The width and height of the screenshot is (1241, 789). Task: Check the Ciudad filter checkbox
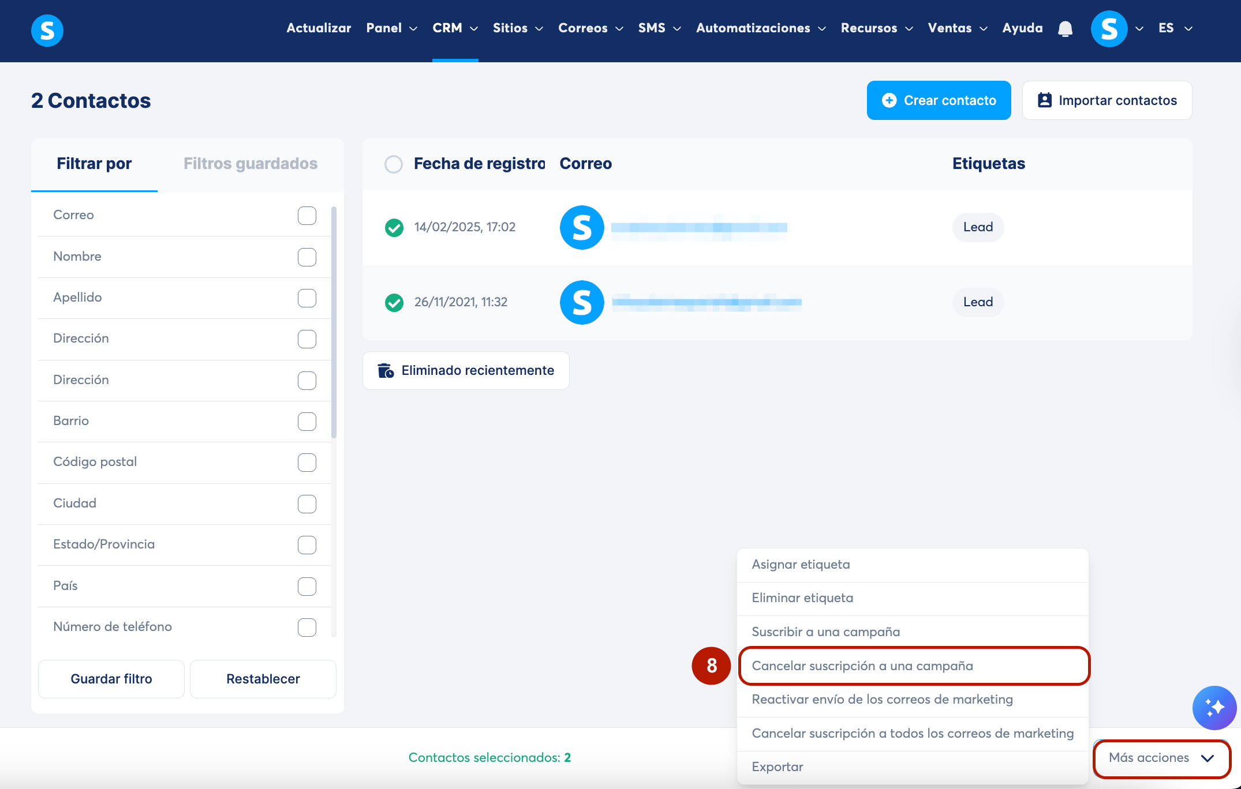pos(306,504)
